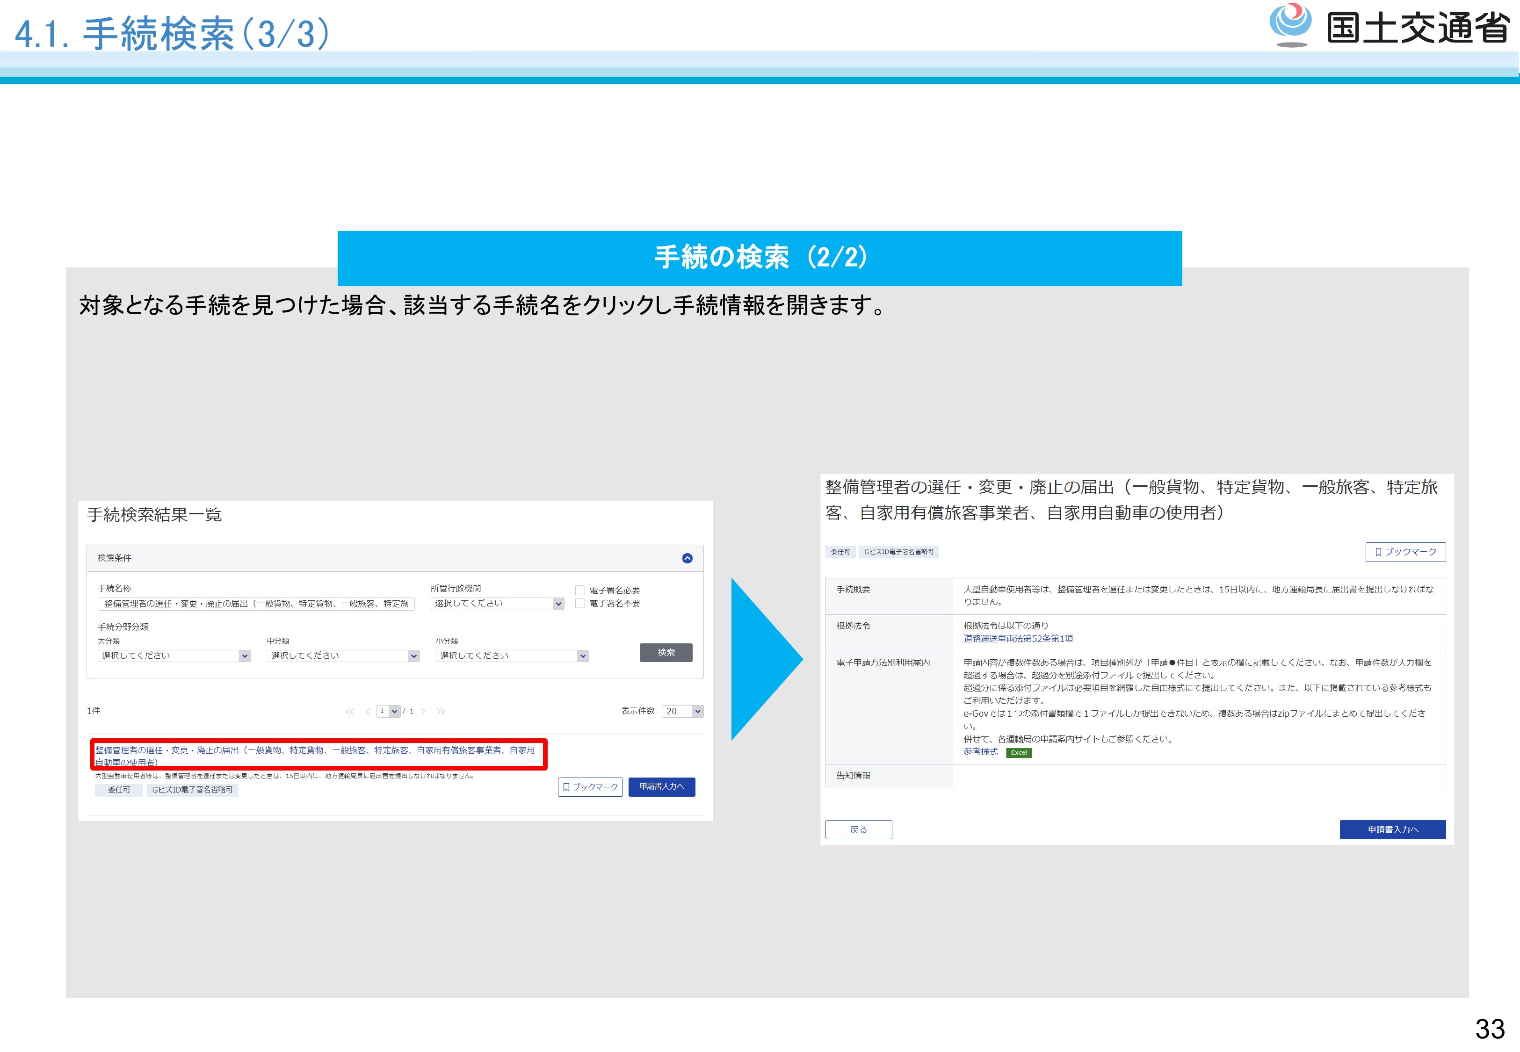Check 電子署名不要 checkbox

[x=580, y=603]
